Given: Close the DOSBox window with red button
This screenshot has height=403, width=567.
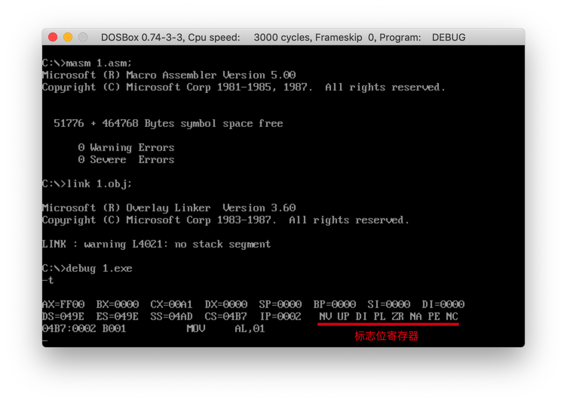Looking at the screenshot, I should [53, 37].
